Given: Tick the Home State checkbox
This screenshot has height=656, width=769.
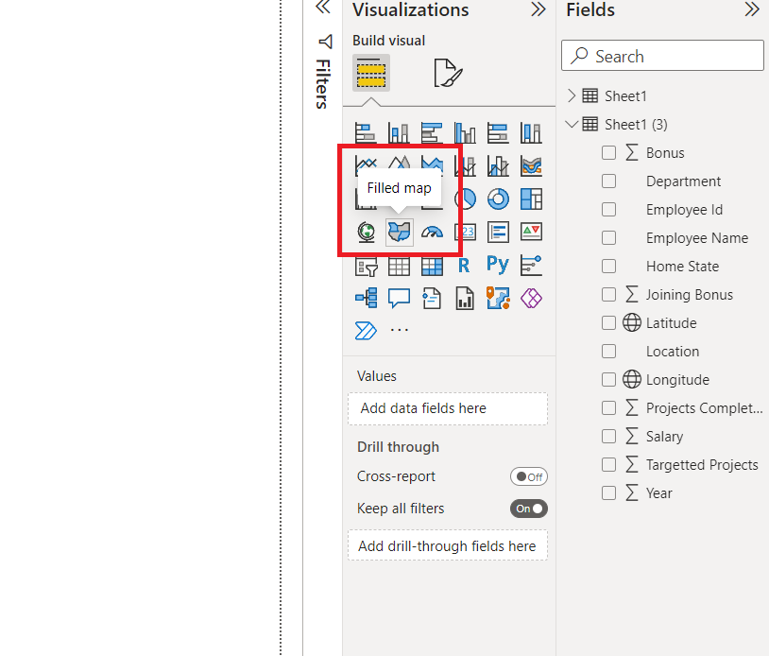Looking at the screenshot, I should pyautogui.click(x=608, y=266).
